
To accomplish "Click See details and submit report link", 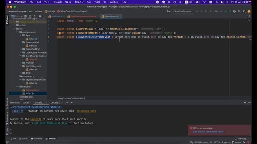I will pyautogui.click(x=209, y=132).
